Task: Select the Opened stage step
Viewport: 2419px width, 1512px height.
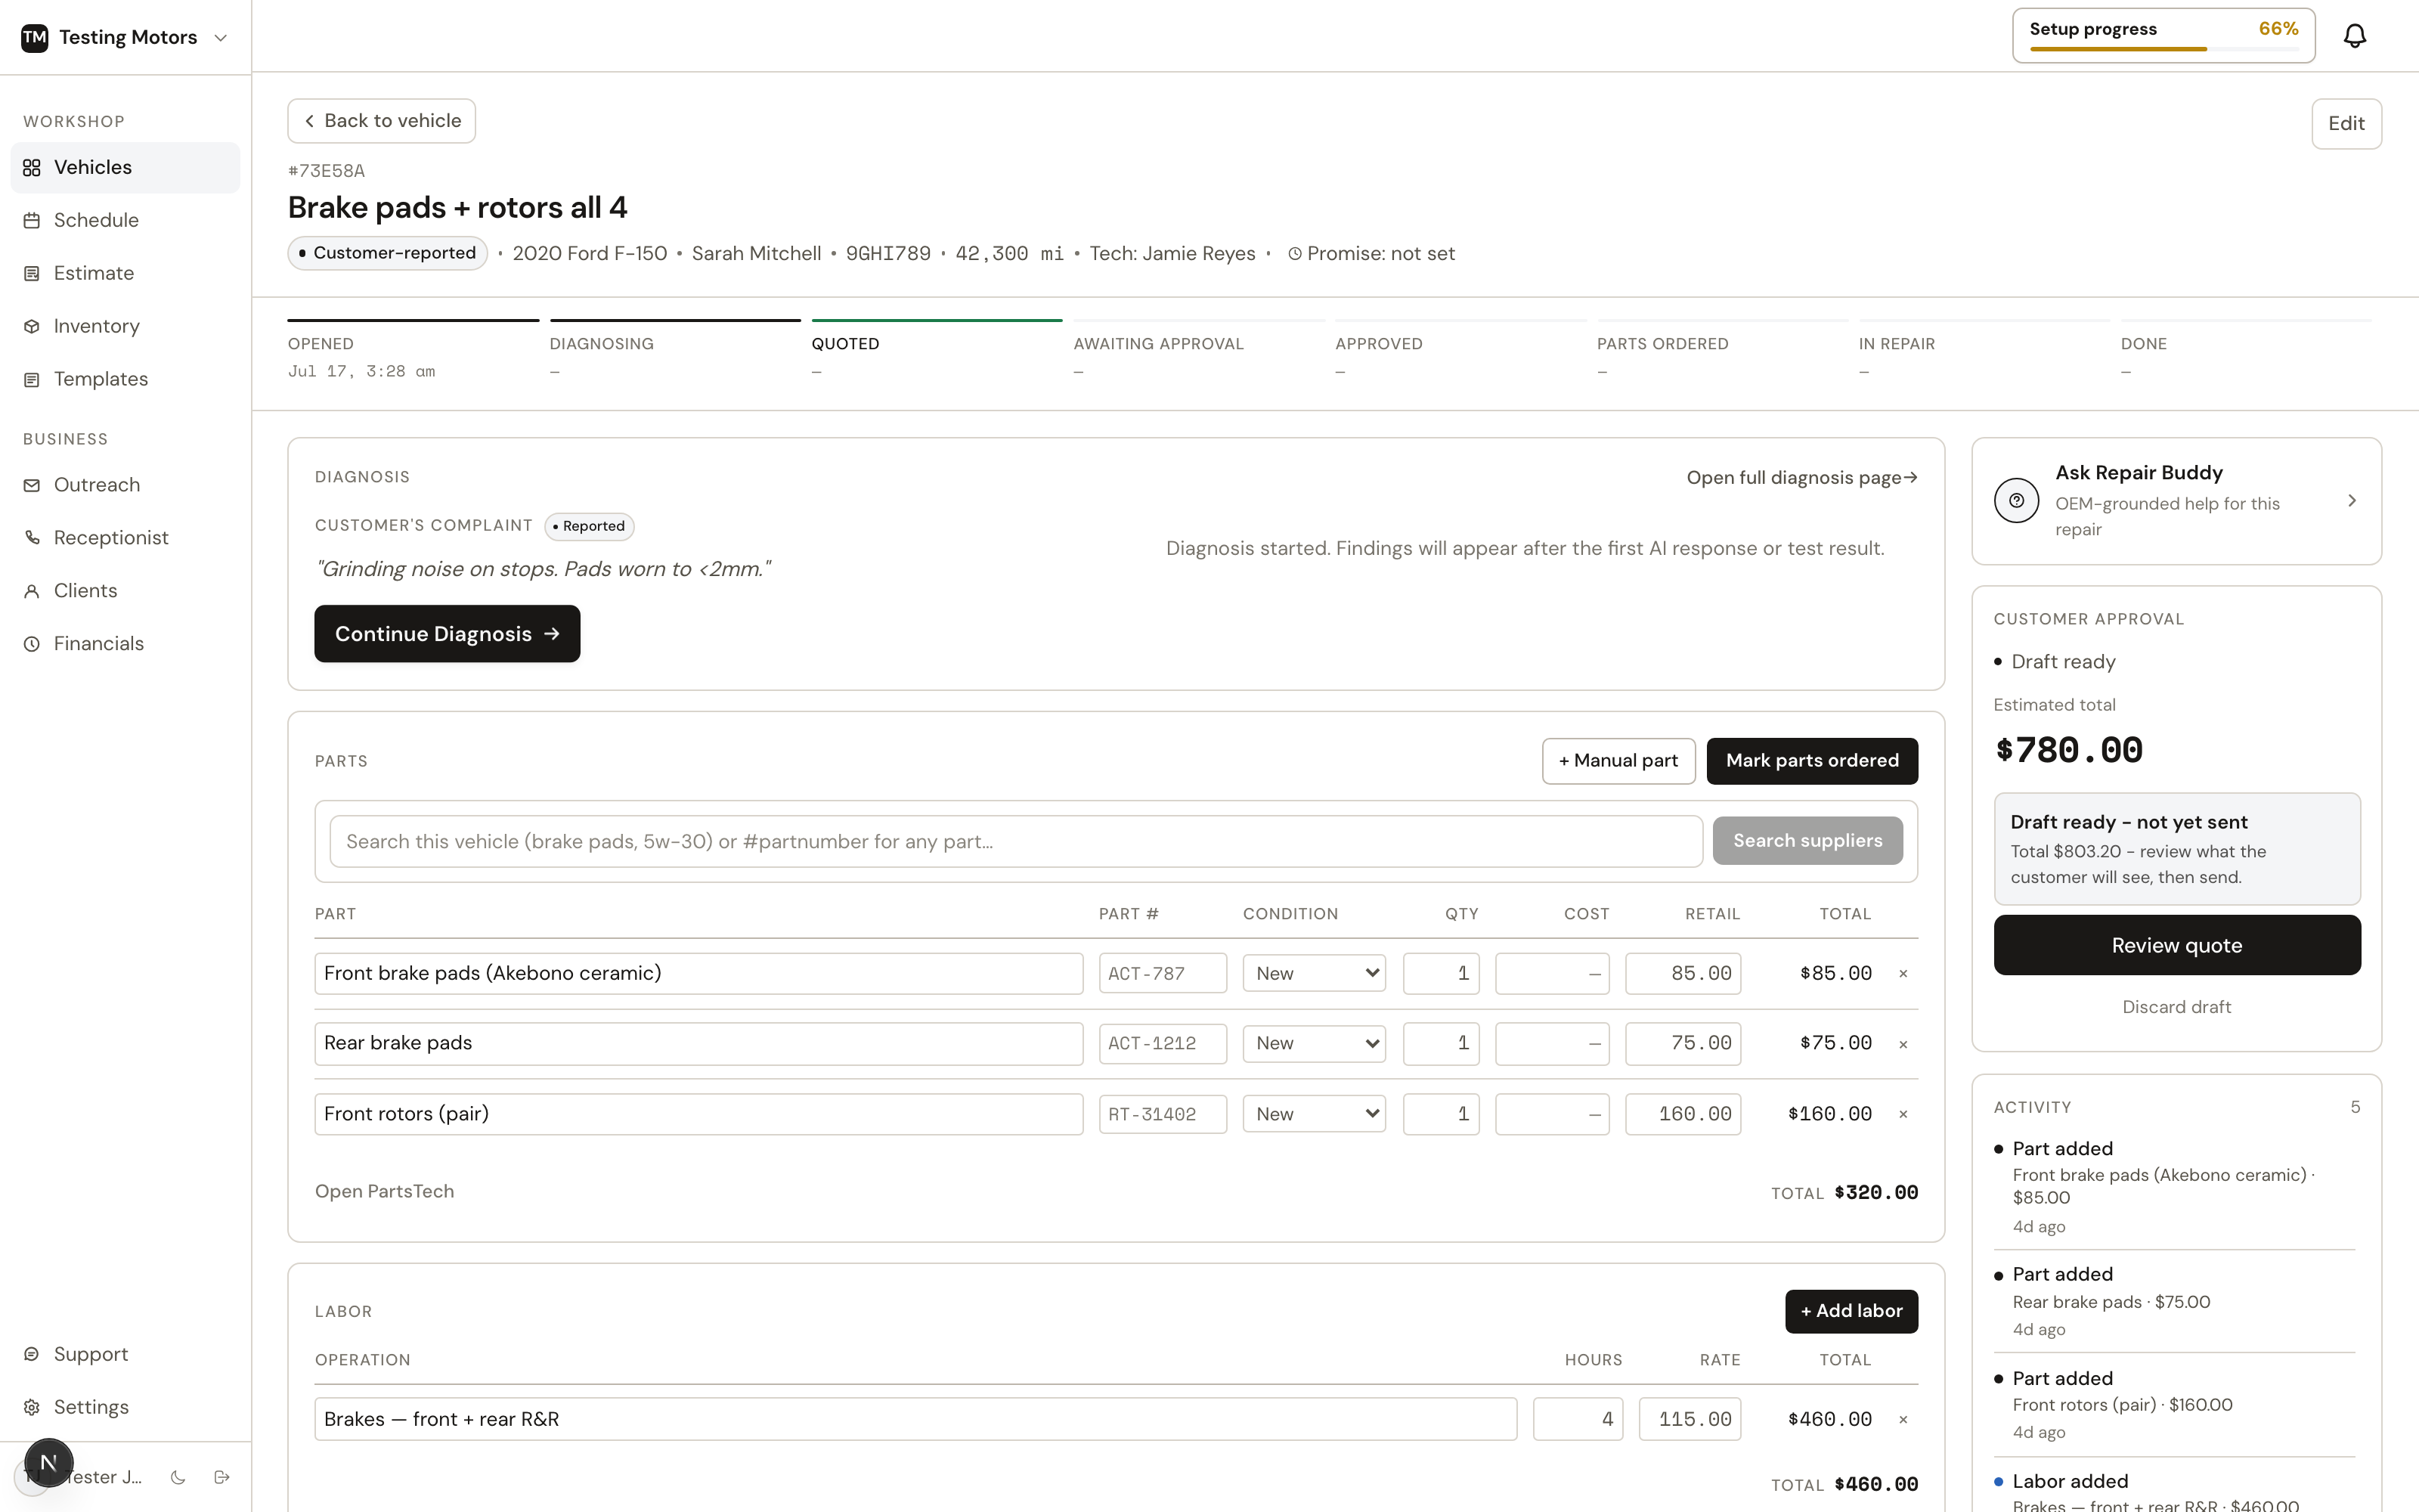Action: [413, 351]
